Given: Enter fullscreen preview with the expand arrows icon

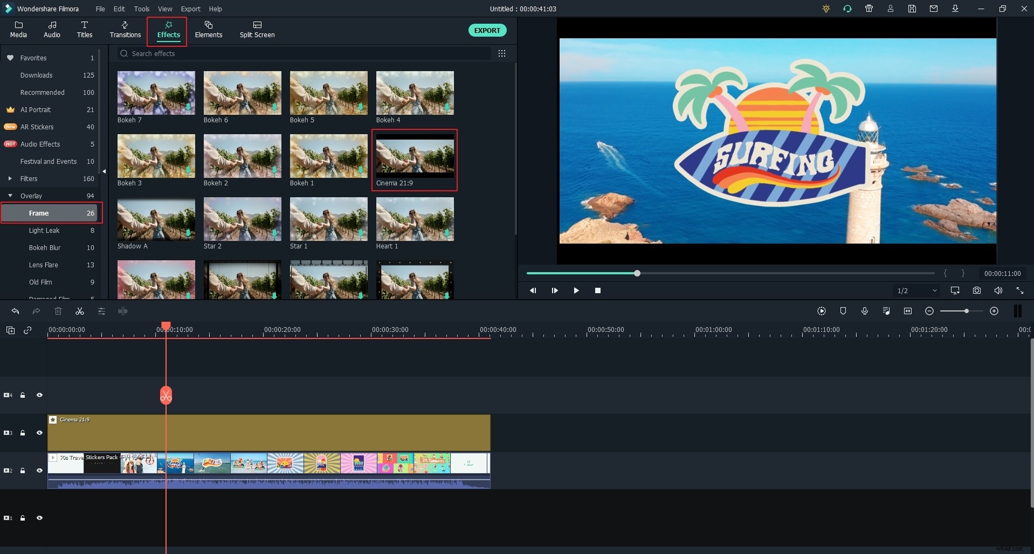Looking at the screenshot, I should click(1019, 290).
